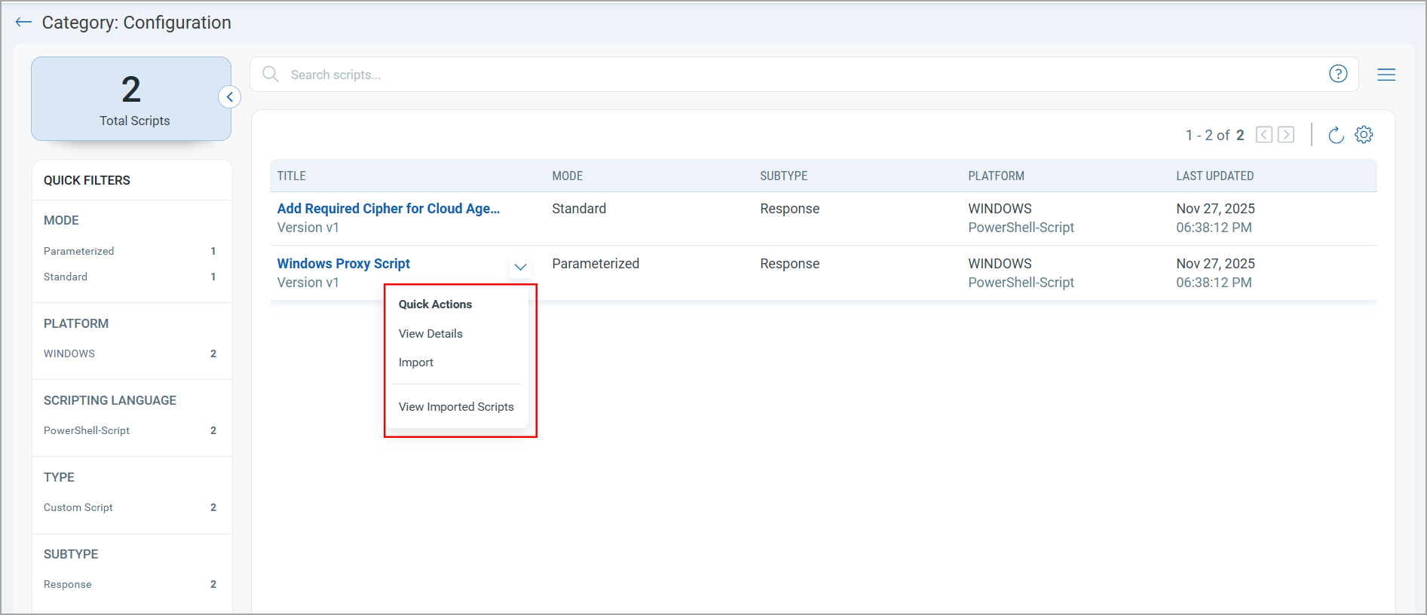
Task: Toggle the Windows Proxy Script actions chevron
Action: pyautogui.click(x=520, y=267)
